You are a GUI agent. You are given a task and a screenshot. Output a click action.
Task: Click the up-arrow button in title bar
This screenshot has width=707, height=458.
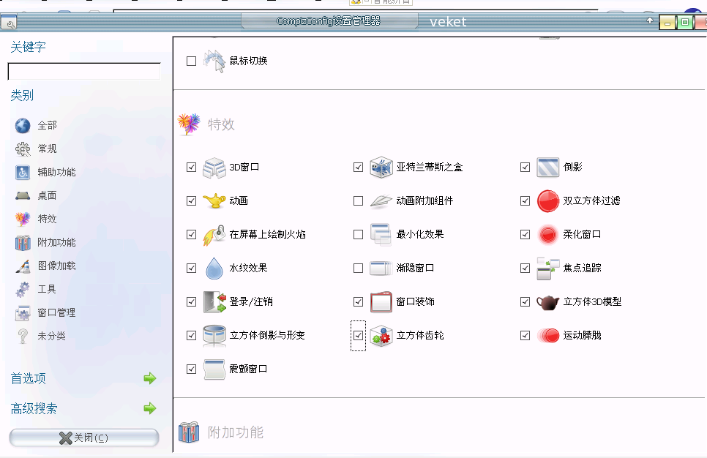click(650, 20)
